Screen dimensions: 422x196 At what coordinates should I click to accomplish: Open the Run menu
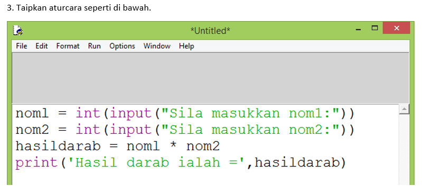pyautogui.click(x=94, y=46)
